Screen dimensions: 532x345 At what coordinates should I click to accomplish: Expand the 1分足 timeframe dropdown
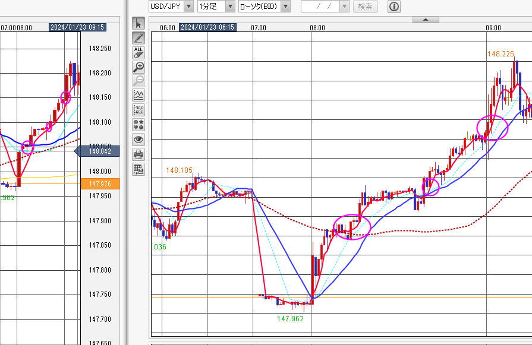(x=228, y=7)
